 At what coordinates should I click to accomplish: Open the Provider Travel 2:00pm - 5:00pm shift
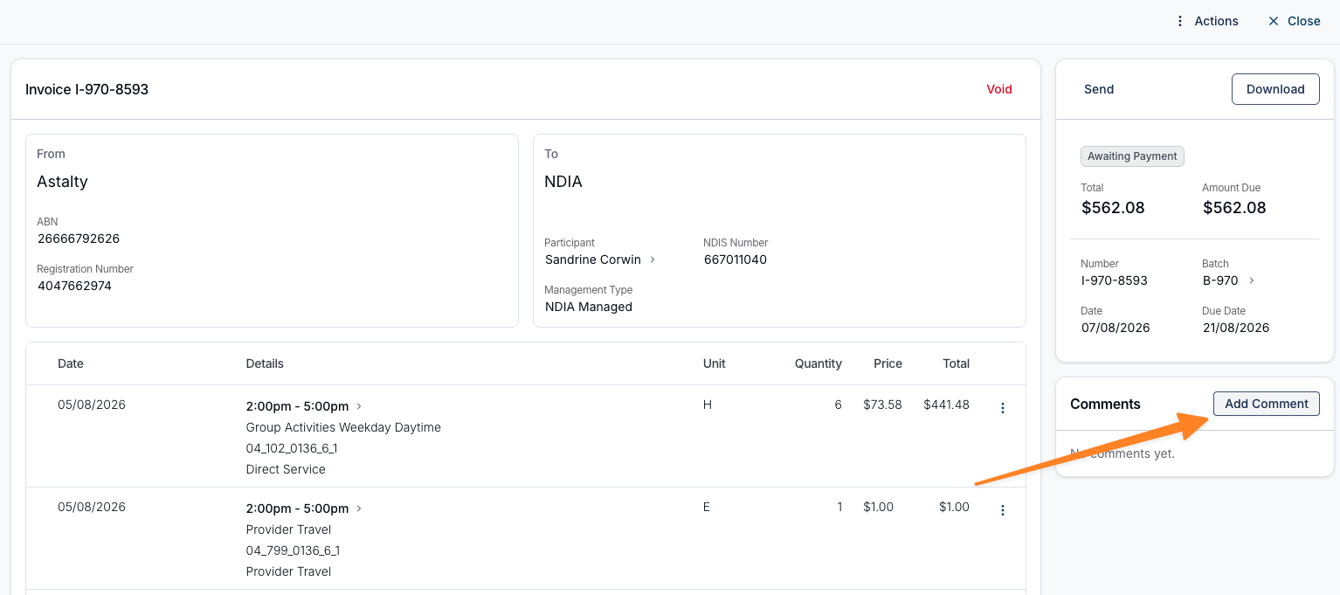tap(297, 509)
